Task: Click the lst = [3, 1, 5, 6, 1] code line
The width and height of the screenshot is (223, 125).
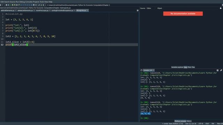Action: click(x=19, y=19)
